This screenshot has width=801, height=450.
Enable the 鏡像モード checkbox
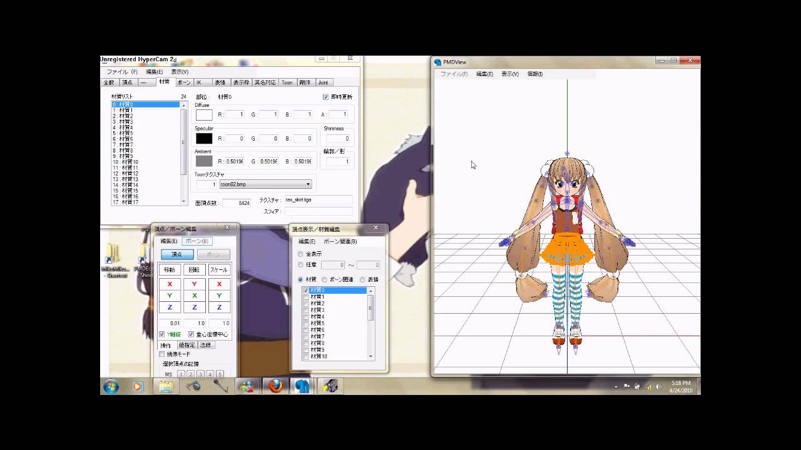point(162,354)
